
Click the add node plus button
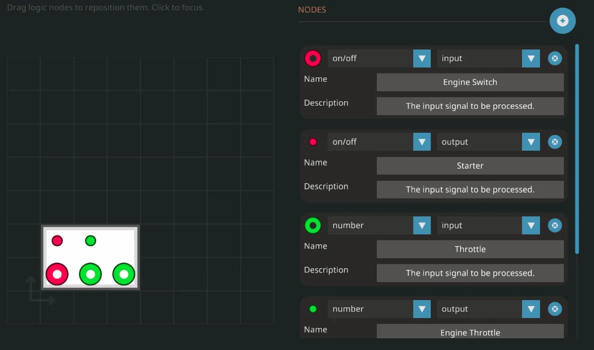tap(562, 21)
